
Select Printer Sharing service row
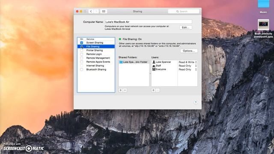coord(96,50)
